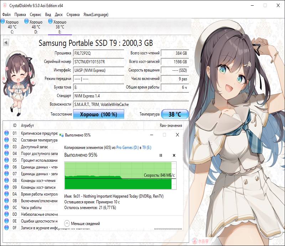The width and height of the screenshot is (285, 246).
Task: Click status orb for attribute 0C
Action: coord(6,208)
